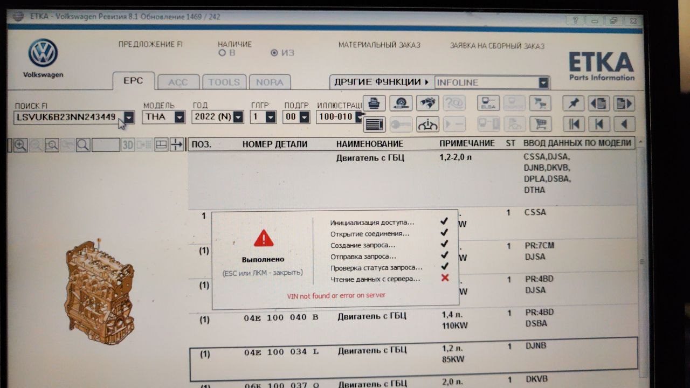Open the INFOLINE dropdown

pyautogui.click(x=543, y=82)
